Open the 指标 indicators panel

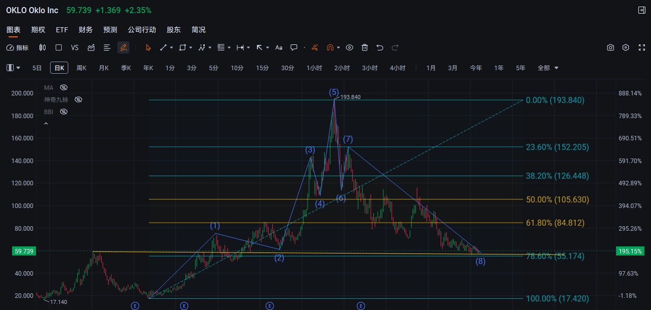(x=18, y=47)
